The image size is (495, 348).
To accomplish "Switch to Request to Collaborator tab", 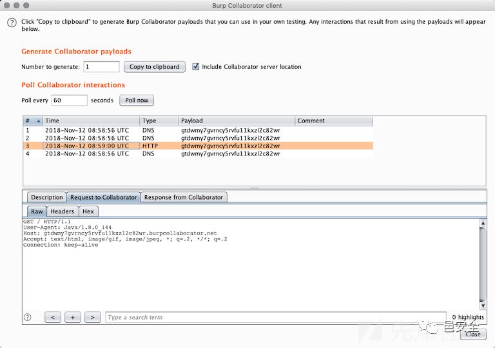I will click(104, 197).
